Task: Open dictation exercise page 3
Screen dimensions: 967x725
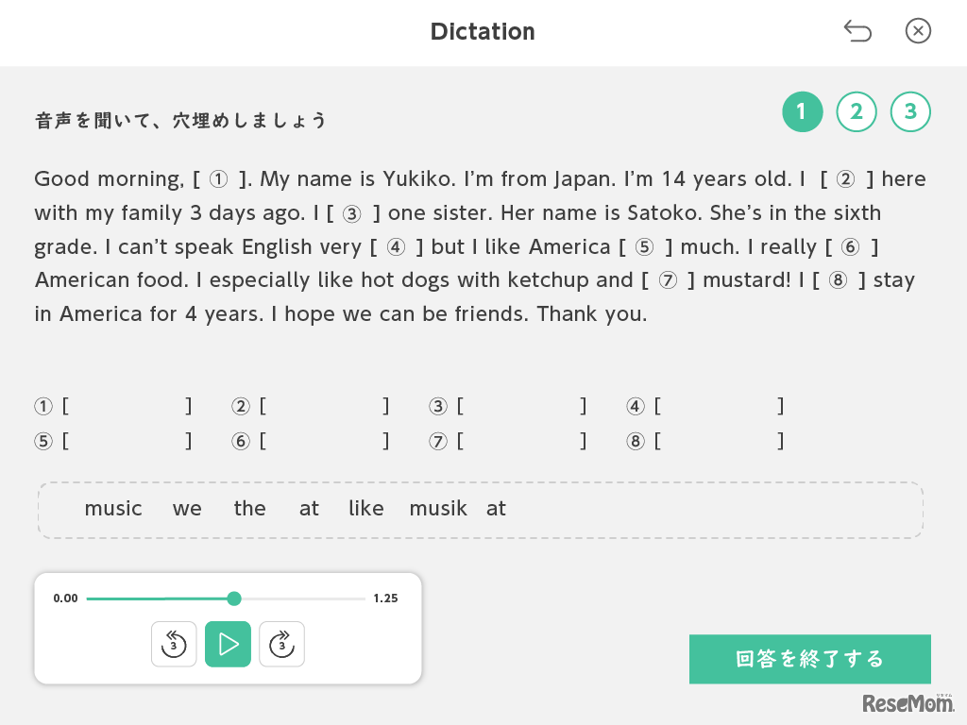Action: [x=910, y=111]
